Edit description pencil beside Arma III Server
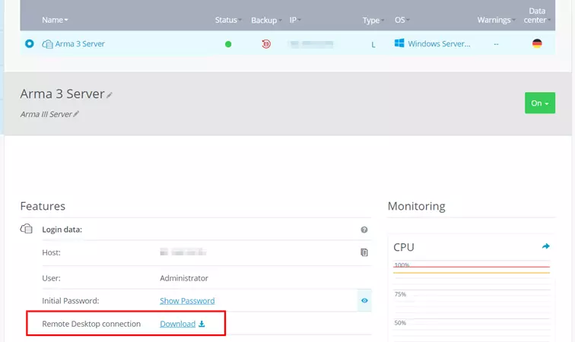 [x=76, y=114]
